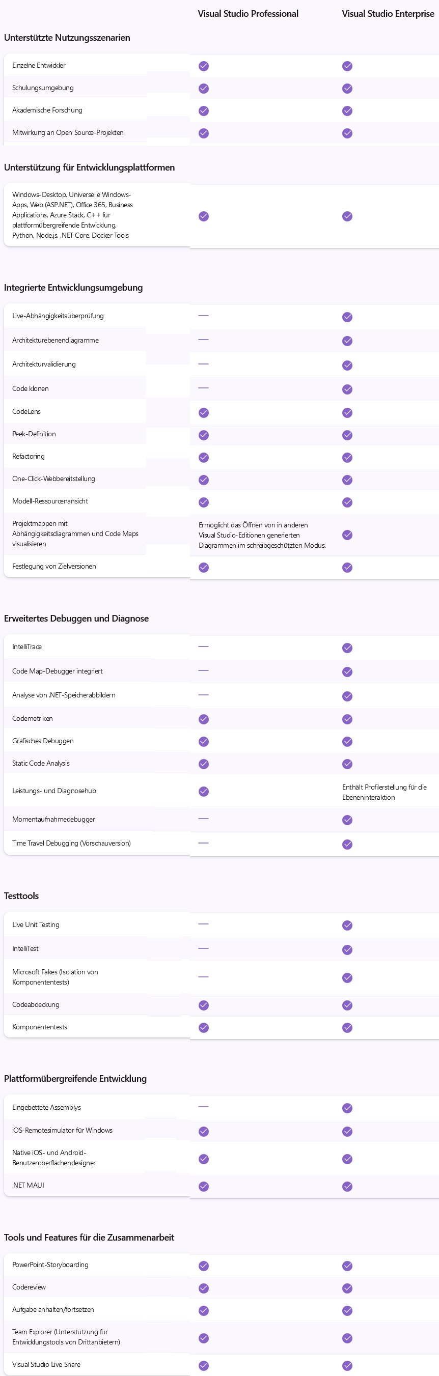Image resolution: width=439 pixels, height=1376 pixels.
Task: Click Professional checkmark for CodeLens row
Action: pyautogui.click(x=204, y=413)
